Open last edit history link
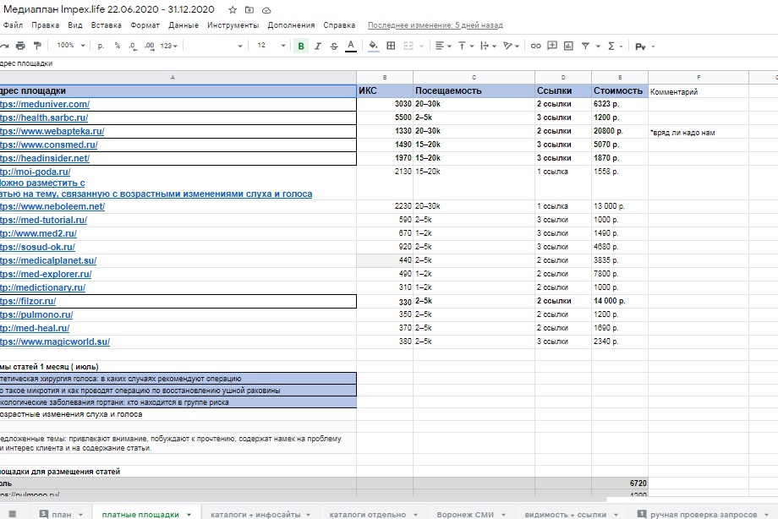This screenshot has width=778, height=519. tap(435, 25)
